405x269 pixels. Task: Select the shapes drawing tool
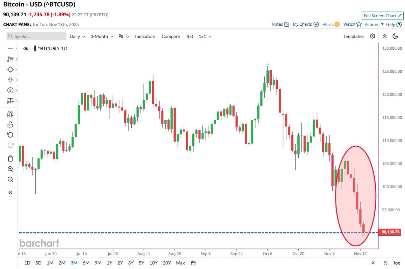[10, 69]
